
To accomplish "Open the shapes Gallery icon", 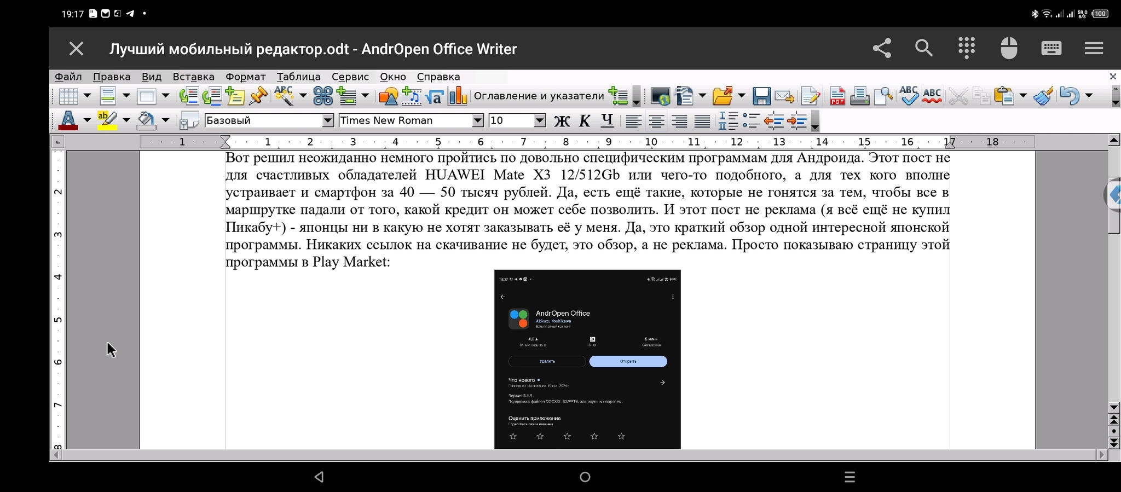I will (388, 96).
